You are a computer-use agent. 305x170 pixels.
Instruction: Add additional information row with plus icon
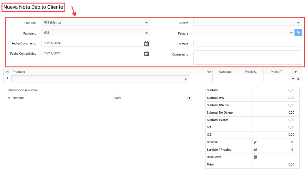190,98
